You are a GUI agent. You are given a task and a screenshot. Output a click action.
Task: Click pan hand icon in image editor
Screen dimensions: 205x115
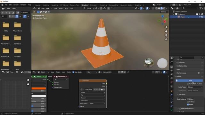28,84
